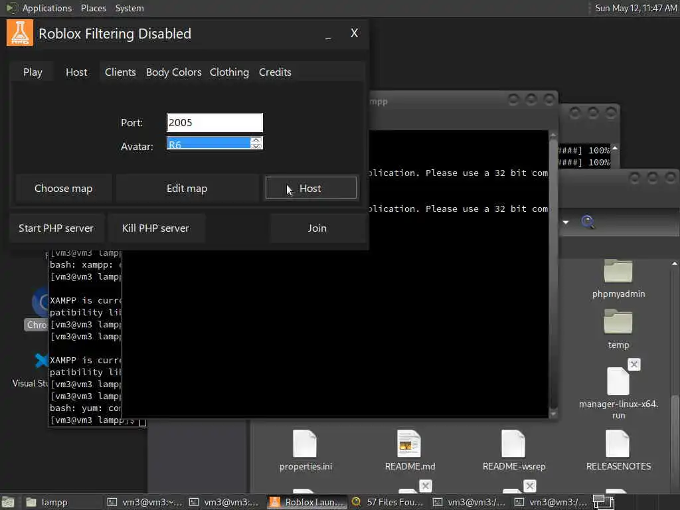Click Start PHP server button
Image resolution: width=680 pixels, height=510 pixels.
point(56,228)
